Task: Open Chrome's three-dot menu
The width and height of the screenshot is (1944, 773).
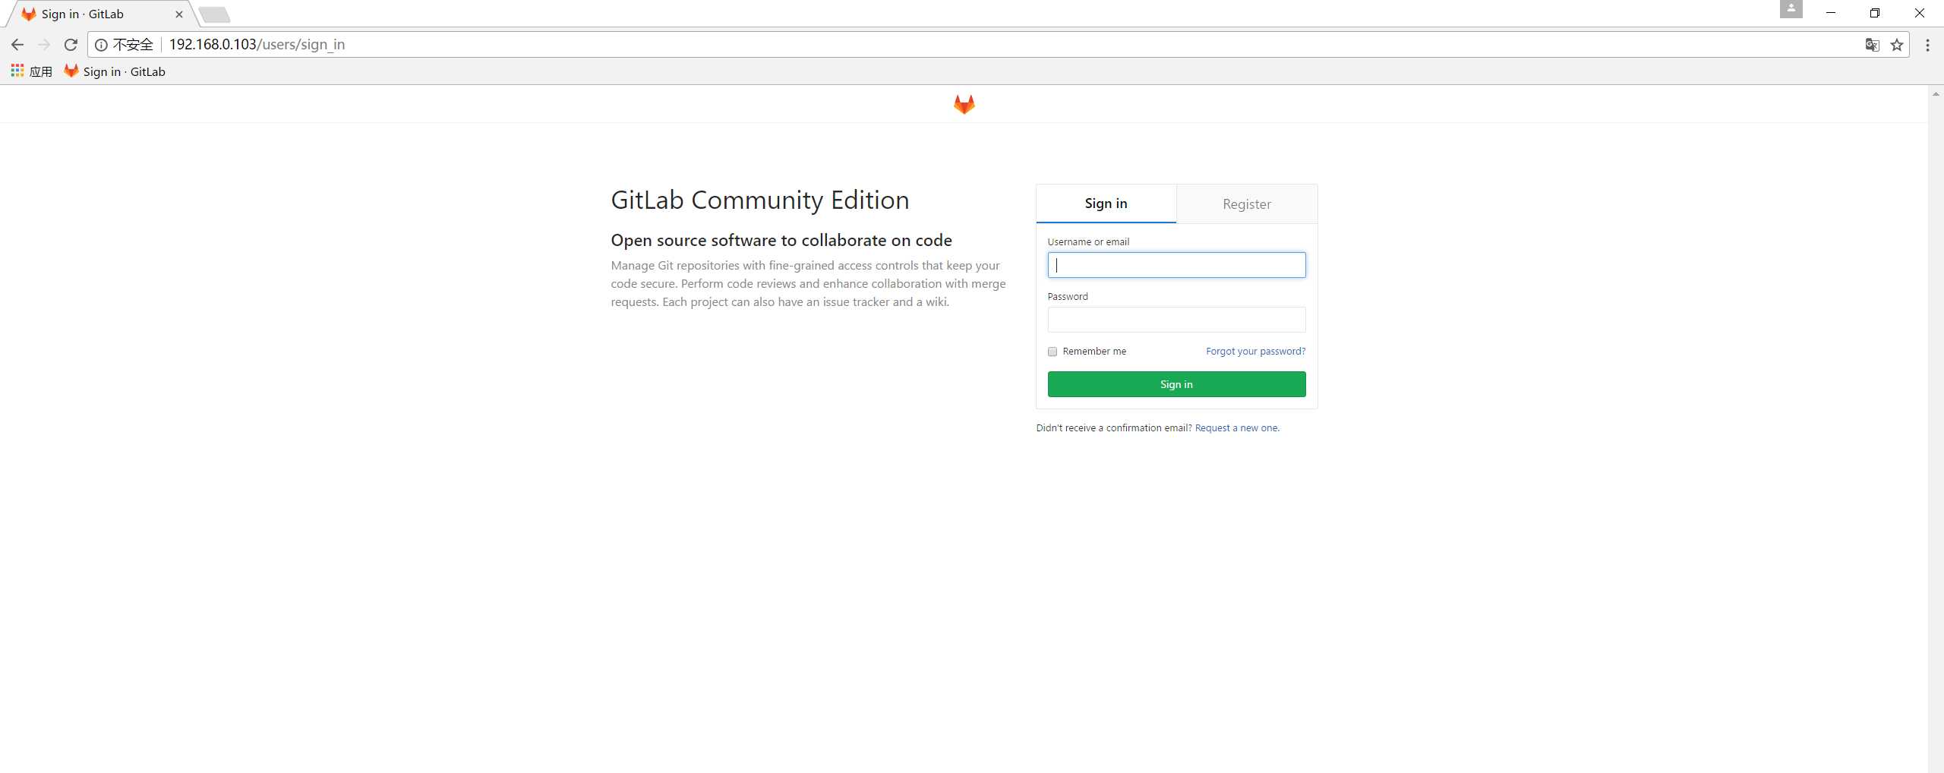Action: click(x=1927, y=45)
